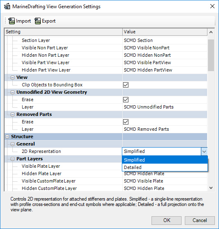Collapse the Part Layers group
This screenshot has width=219, height=229.
tap(13, 159)
